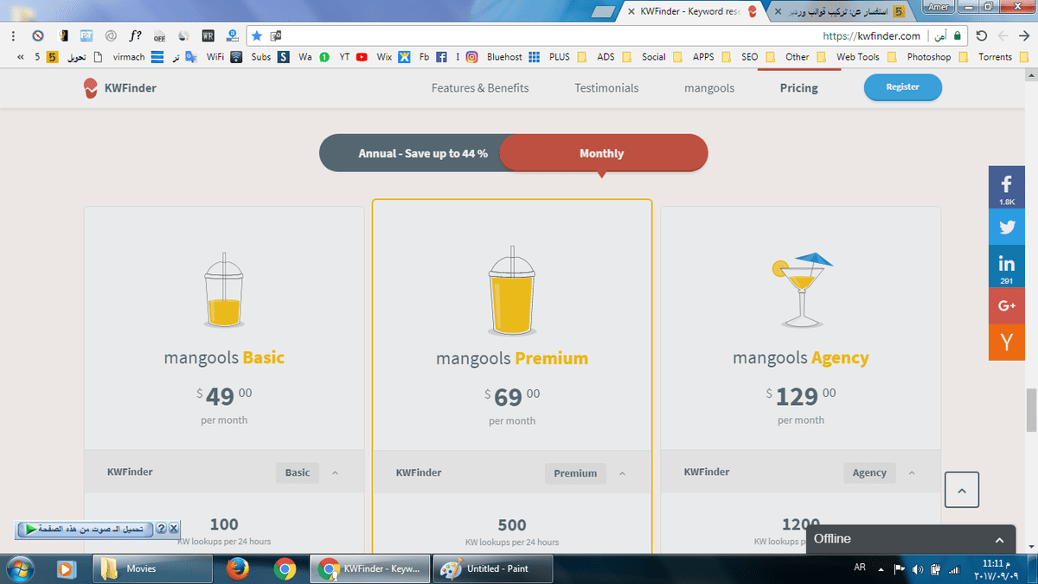Switch billing to Monthly
The image size is (1038, 584).
coord(602,153)
